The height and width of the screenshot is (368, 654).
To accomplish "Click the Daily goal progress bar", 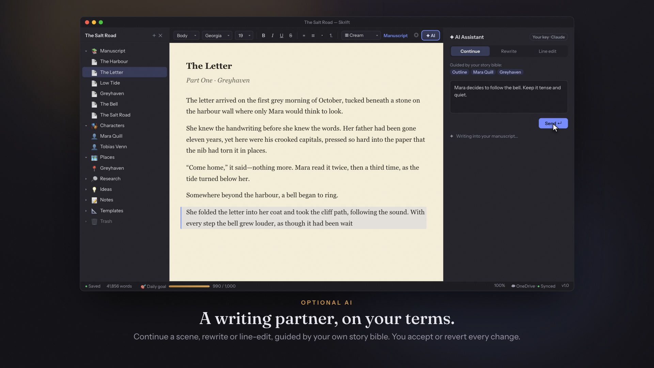I will coord(189,286).
